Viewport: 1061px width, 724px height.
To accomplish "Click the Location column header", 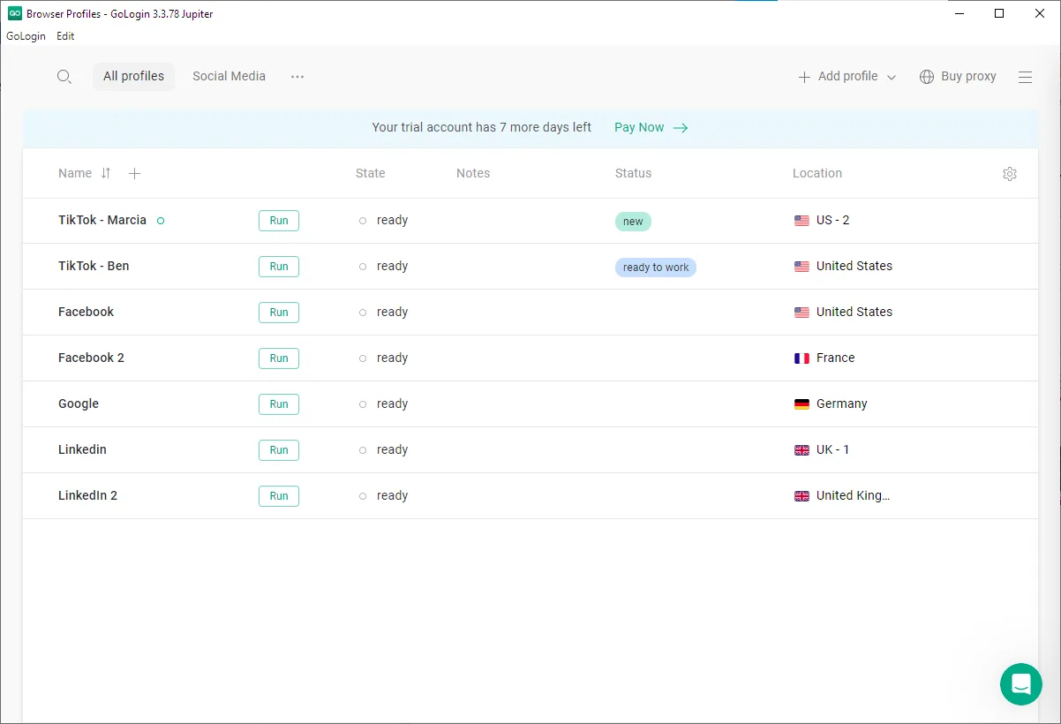I will pos(817,173).
